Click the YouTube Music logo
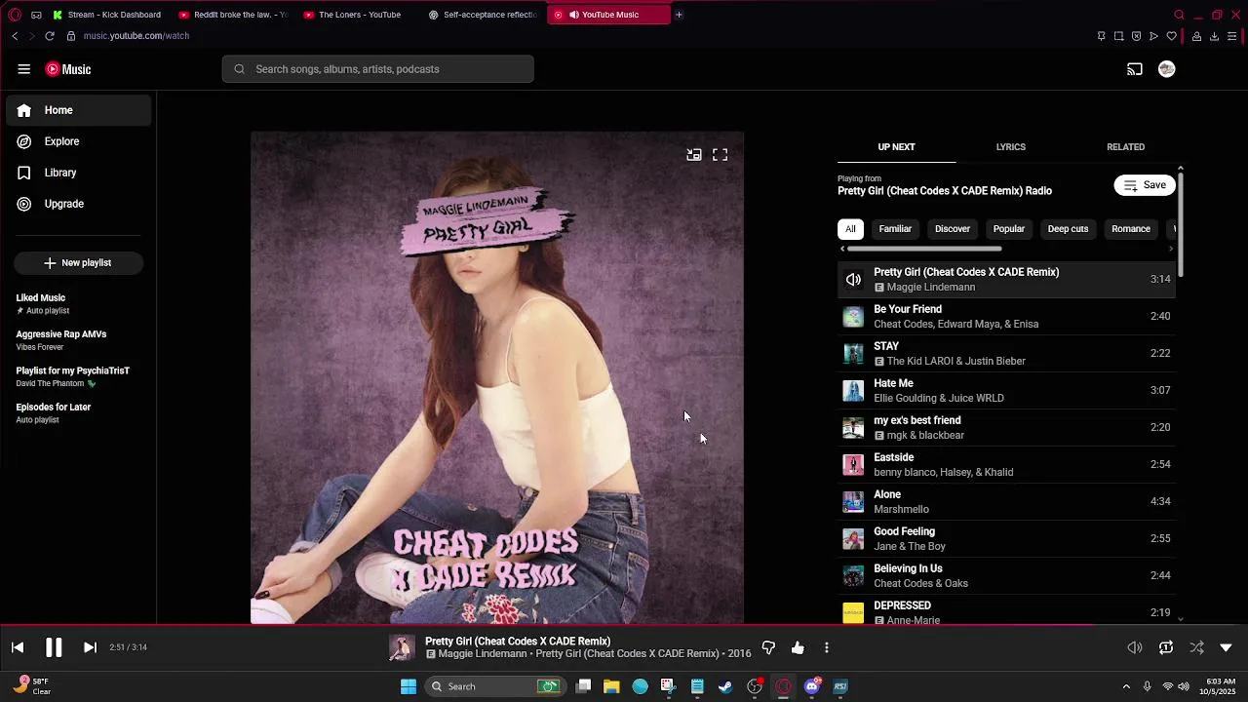This screenshot has height=702, width=1248. tap(68, 69)
